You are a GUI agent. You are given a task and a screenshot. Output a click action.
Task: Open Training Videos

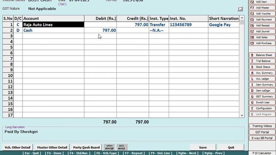pos(262,126)
